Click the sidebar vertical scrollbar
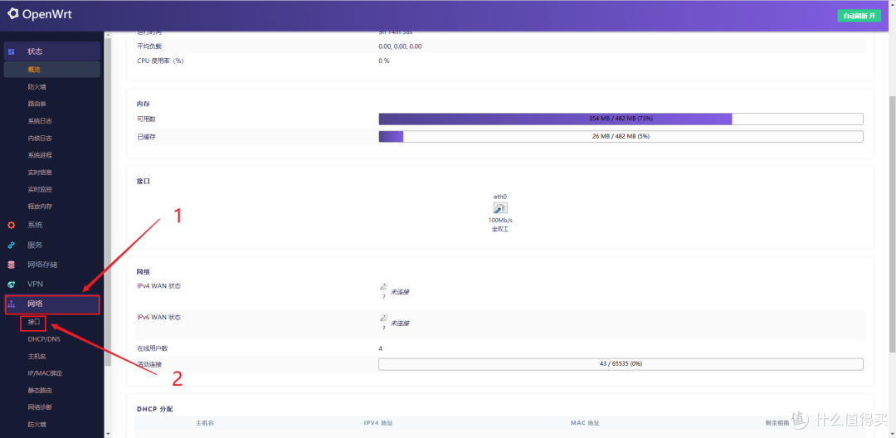896x438 pixels. tap(108, 199)
